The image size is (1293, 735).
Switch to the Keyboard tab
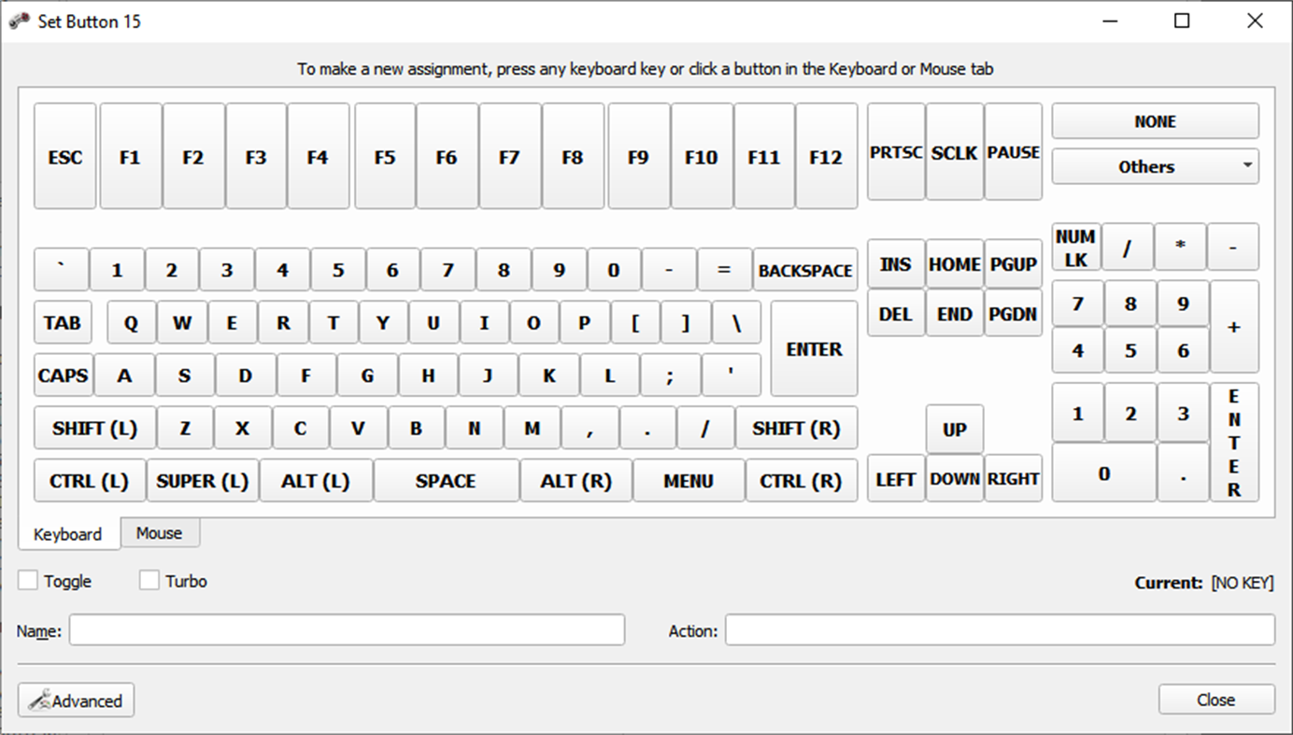68,534
